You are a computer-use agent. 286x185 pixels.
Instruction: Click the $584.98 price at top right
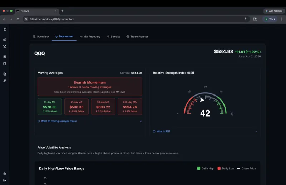[x=223, y=52]
